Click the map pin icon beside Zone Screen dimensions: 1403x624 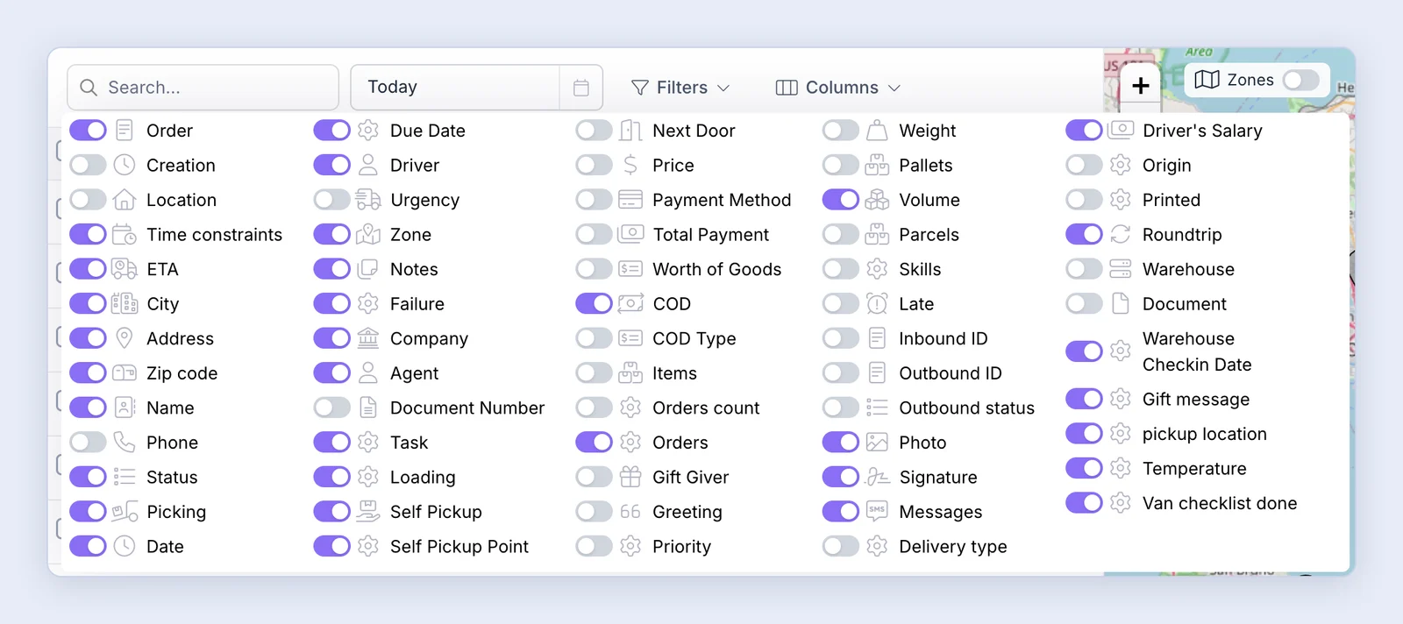click(368, 234)
